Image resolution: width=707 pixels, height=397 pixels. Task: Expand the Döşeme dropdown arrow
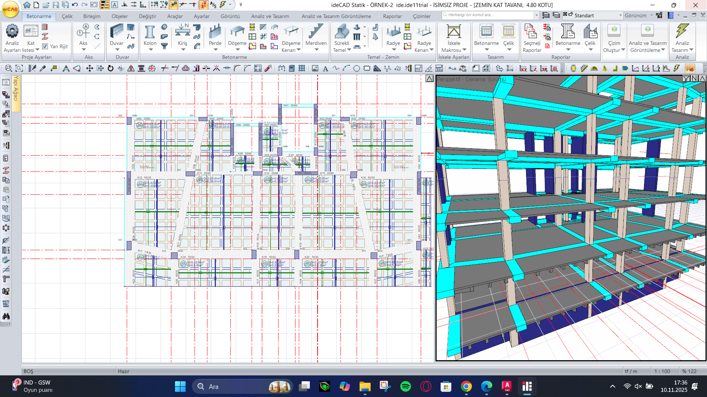pyautogui.click(x=237, y=49)
